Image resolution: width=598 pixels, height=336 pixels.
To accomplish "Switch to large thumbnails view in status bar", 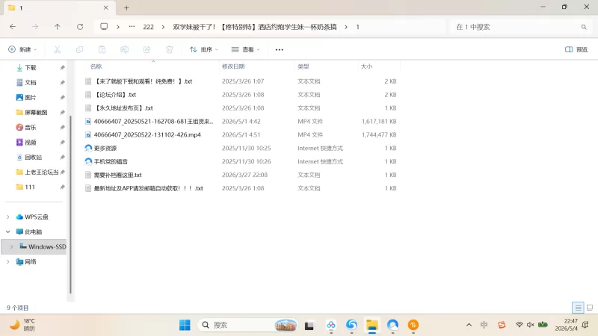I will [x=590, y=308].
